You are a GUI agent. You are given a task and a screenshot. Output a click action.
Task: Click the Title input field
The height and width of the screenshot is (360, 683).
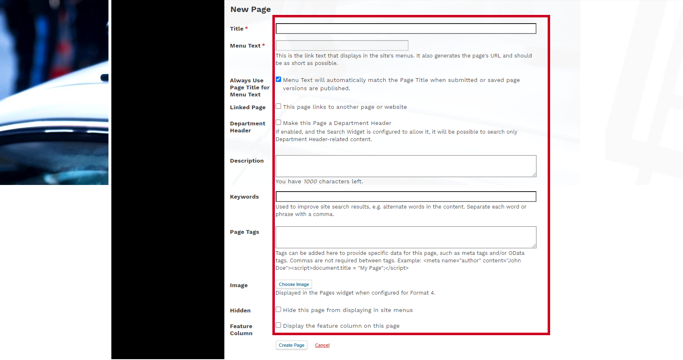click(406, 29)
